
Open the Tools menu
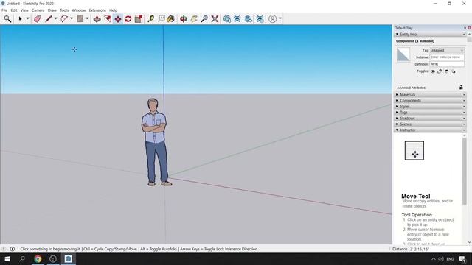(x=64, y=10)
